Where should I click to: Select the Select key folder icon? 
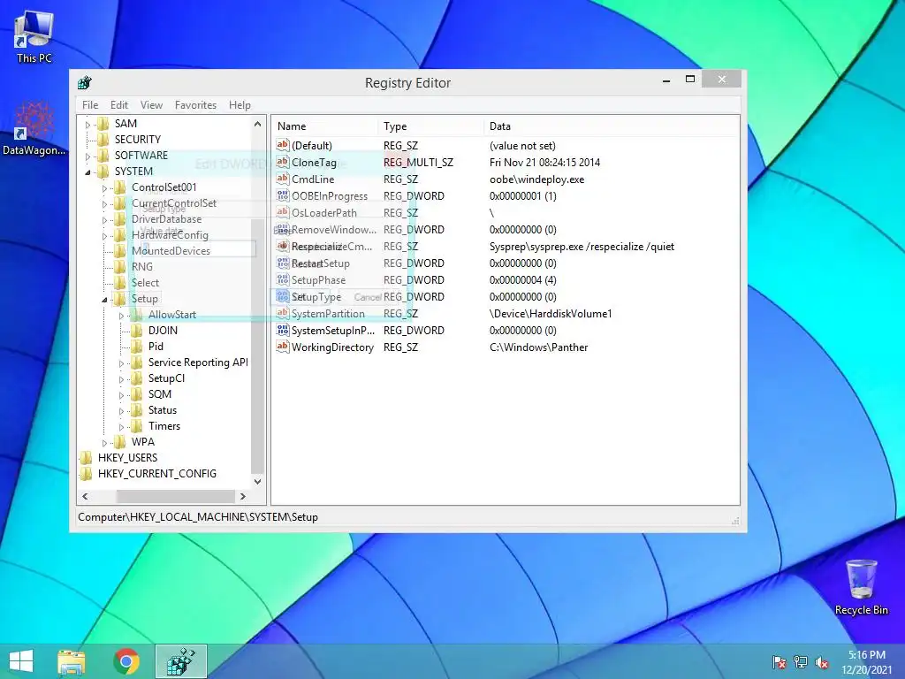(x=120, y=283)
